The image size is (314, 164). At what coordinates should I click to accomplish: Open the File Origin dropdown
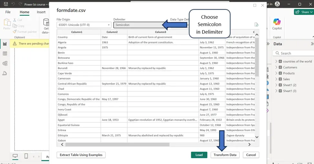point(84,25)
